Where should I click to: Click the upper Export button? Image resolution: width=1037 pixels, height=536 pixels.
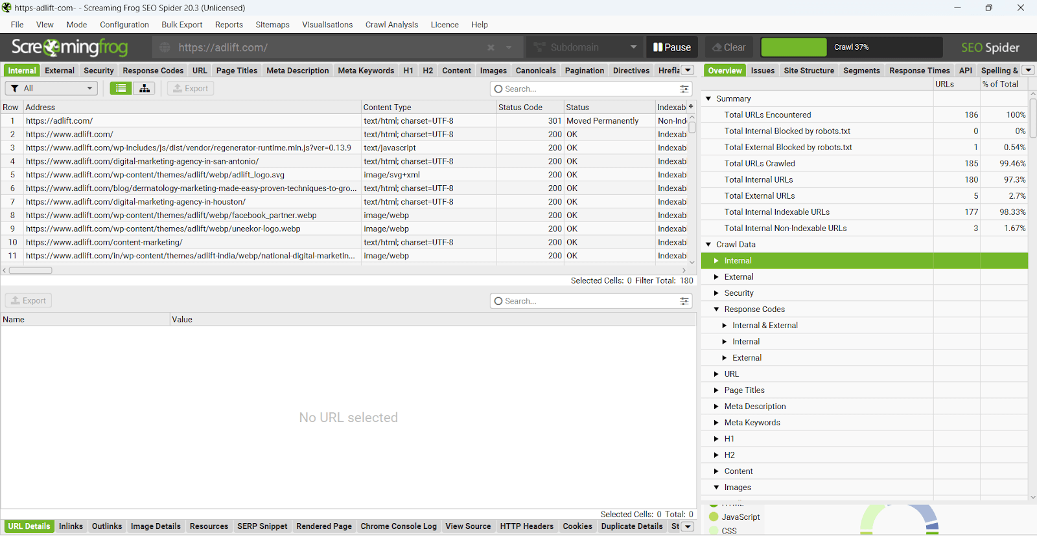tap(191, 88)
